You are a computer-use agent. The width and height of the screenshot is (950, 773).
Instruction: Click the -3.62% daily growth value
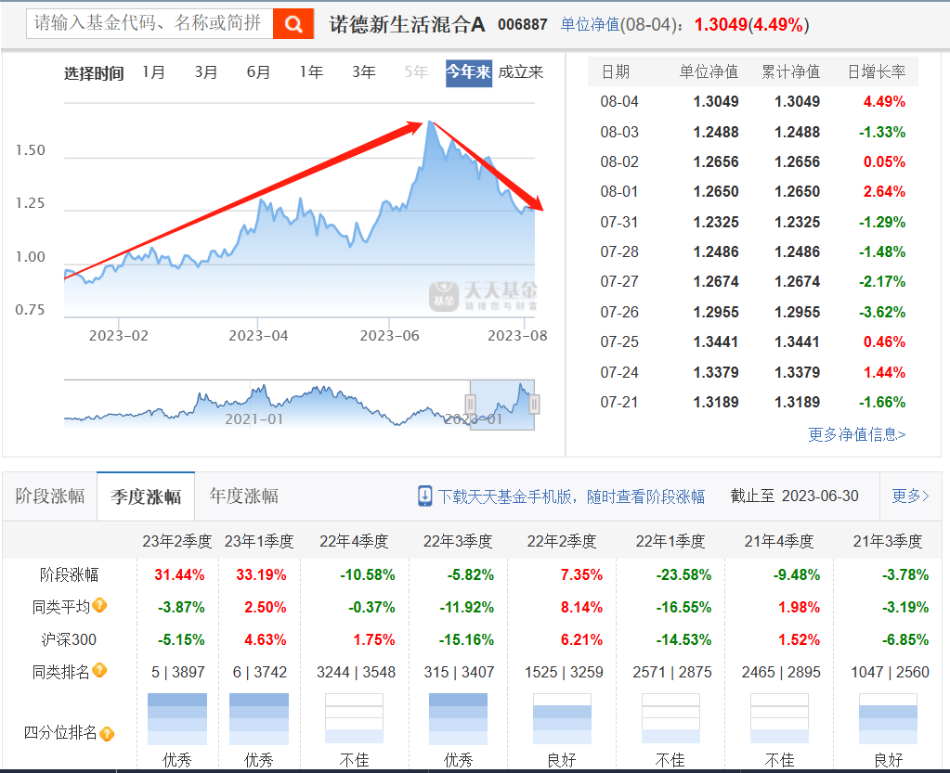882,313
